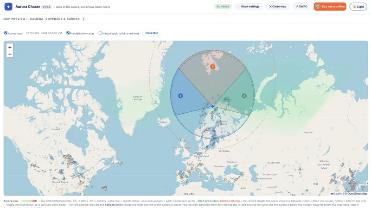The height and width of the screenshot is (208, 371).
Task: Click the Canada label on the map
Action: point(56,129)
